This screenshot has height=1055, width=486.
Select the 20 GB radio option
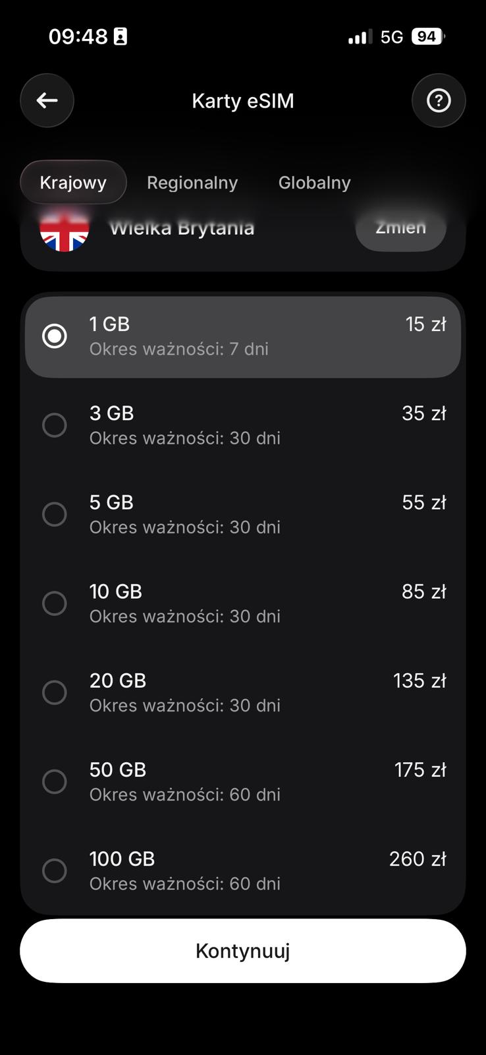point(55,692)
